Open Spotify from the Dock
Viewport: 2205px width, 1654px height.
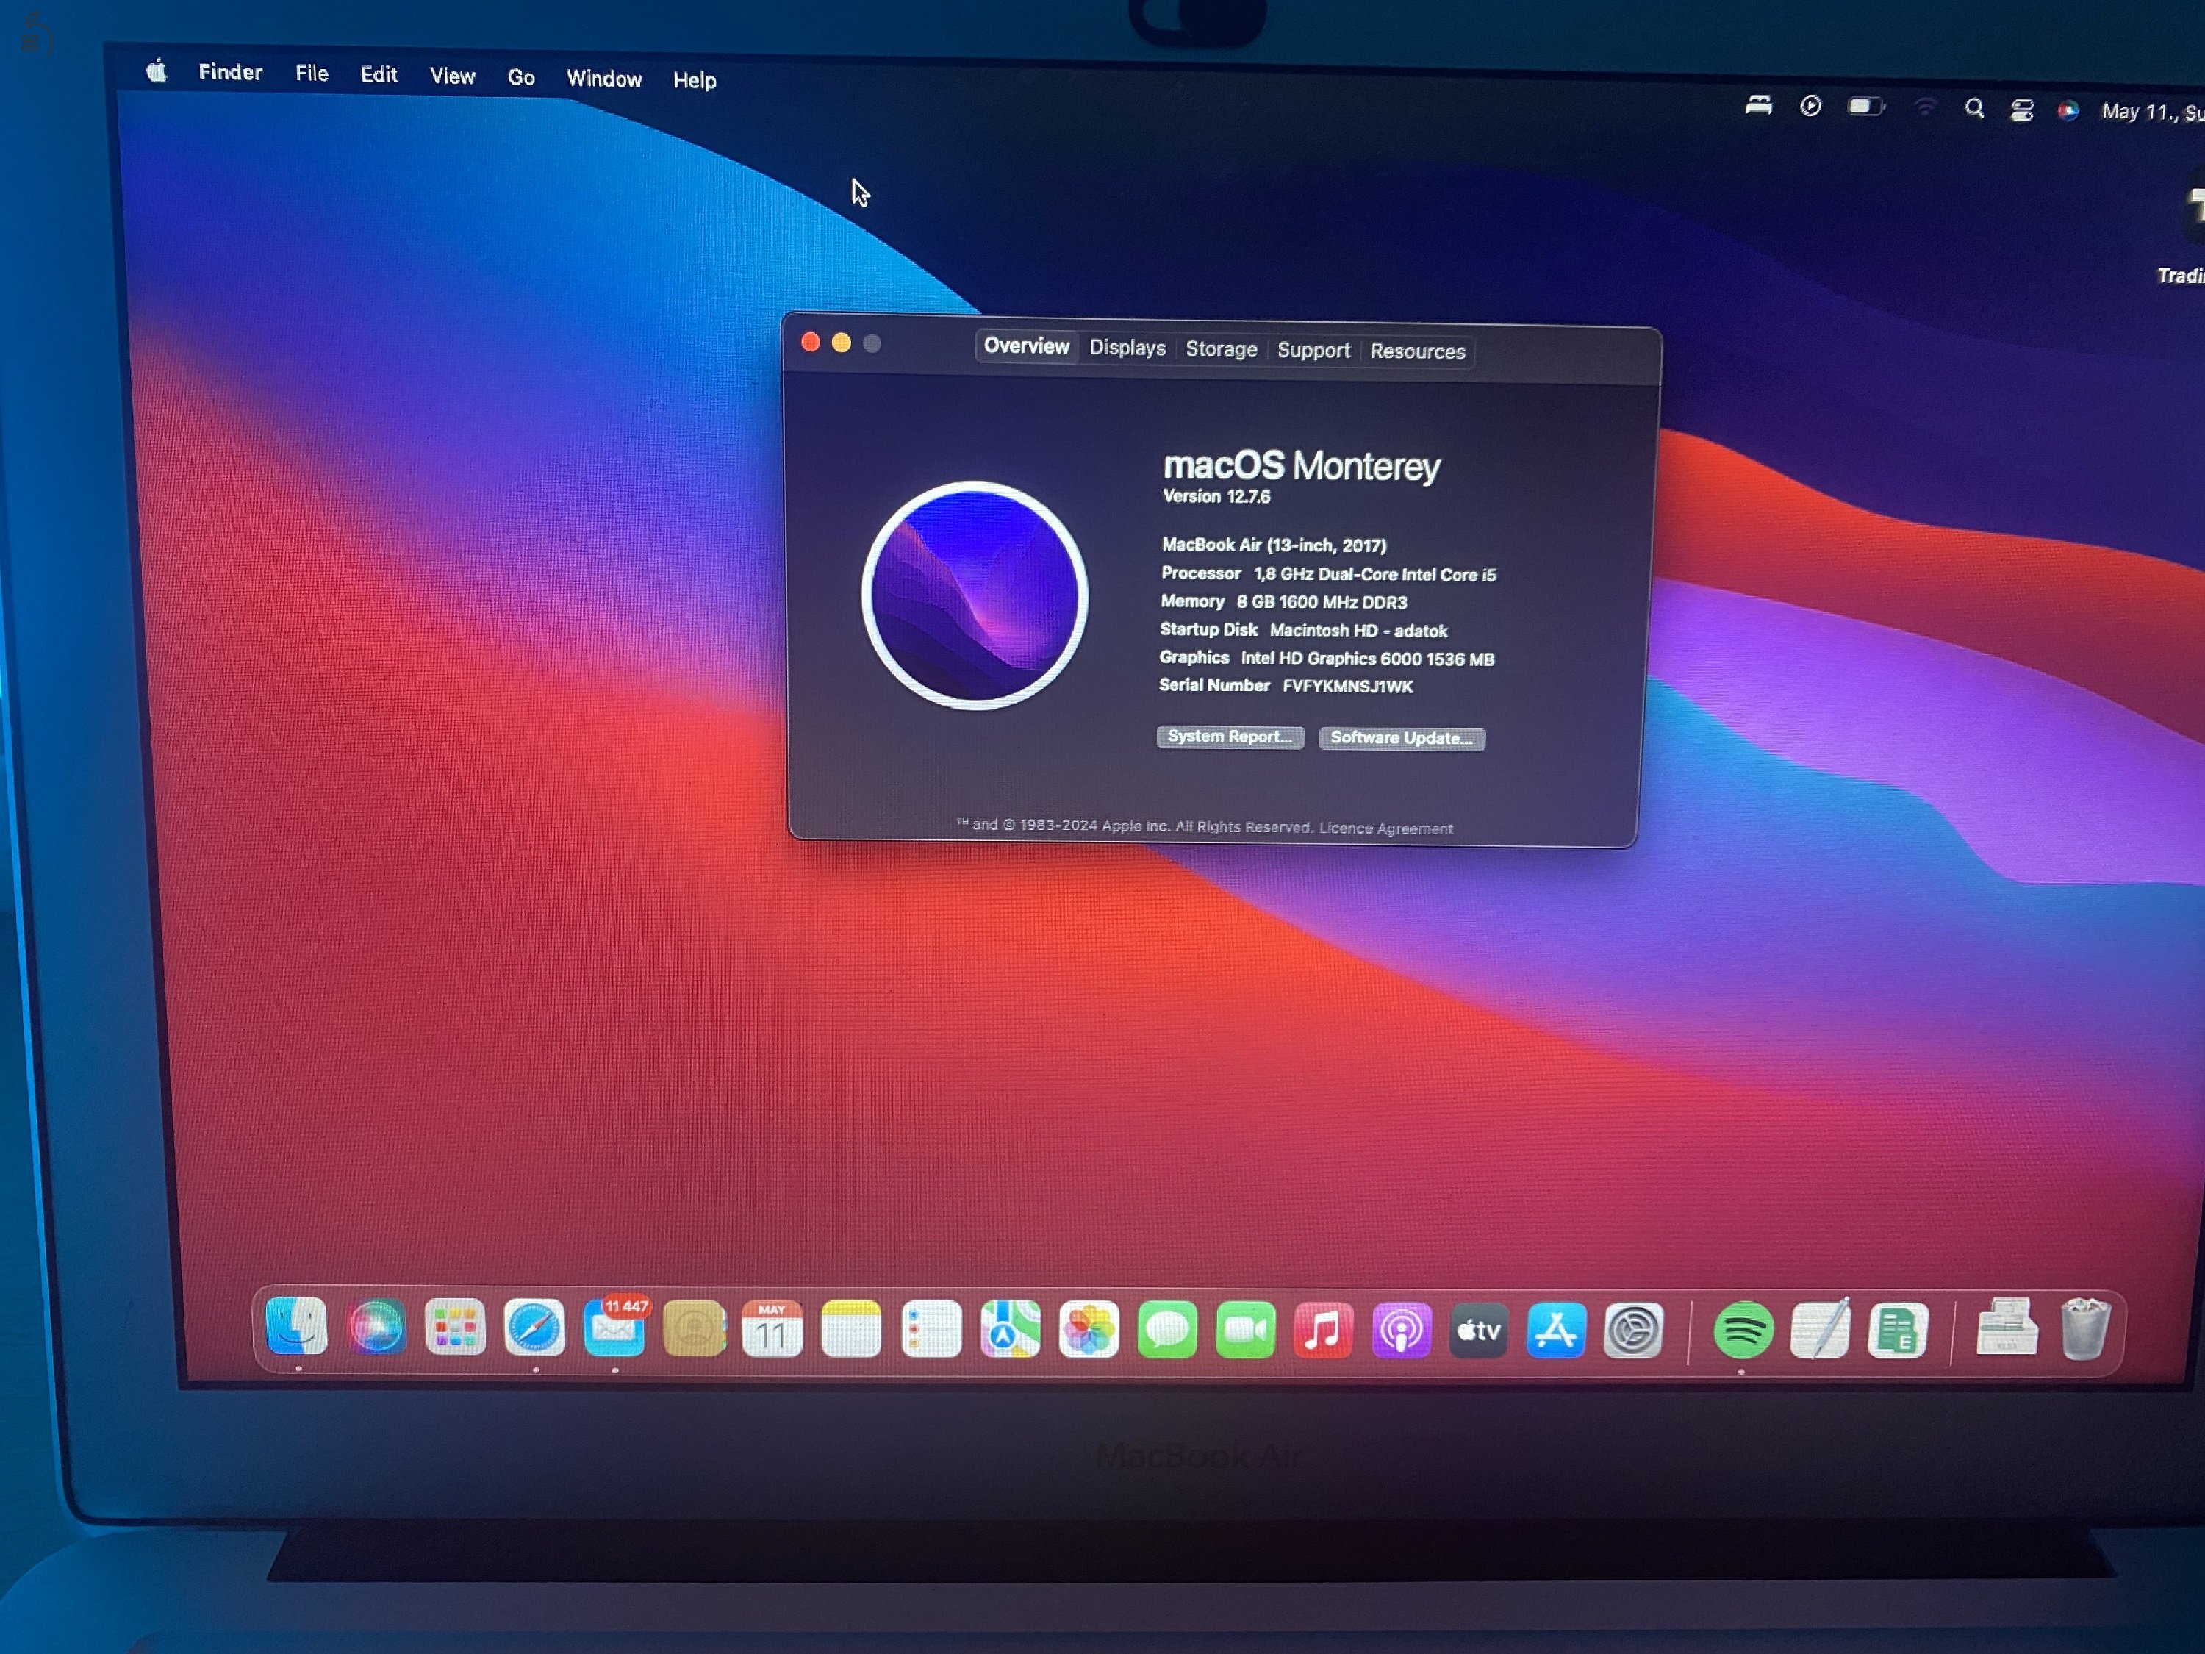pos(1743,1330)
